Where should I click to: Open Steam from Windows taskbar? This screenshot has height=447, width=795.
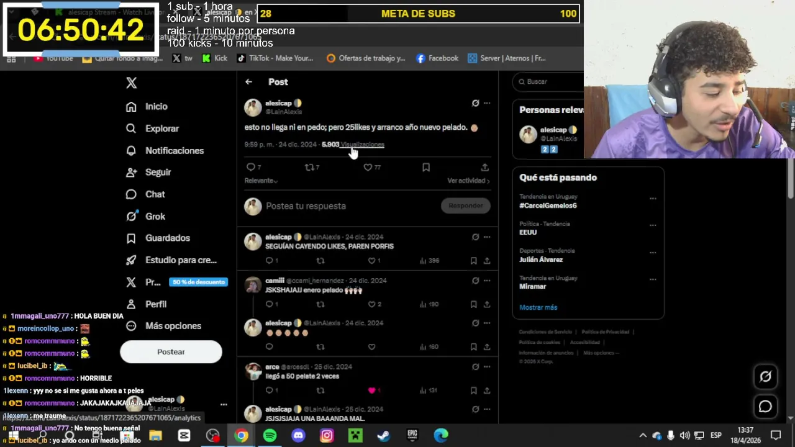383,436
